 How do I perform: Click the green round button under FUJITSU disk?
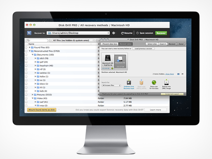point(112,68)
